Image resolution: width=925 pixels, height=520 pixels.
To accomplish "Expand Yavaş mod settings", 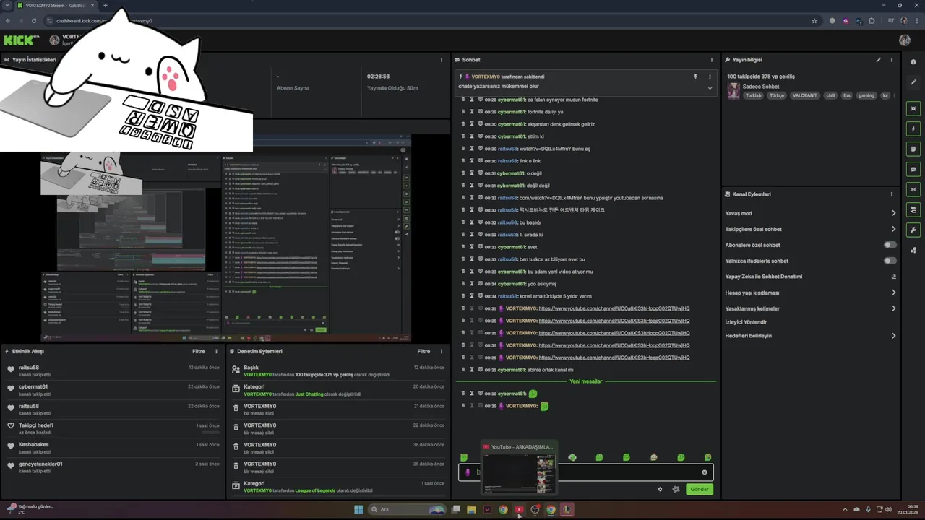I will 893,213.
